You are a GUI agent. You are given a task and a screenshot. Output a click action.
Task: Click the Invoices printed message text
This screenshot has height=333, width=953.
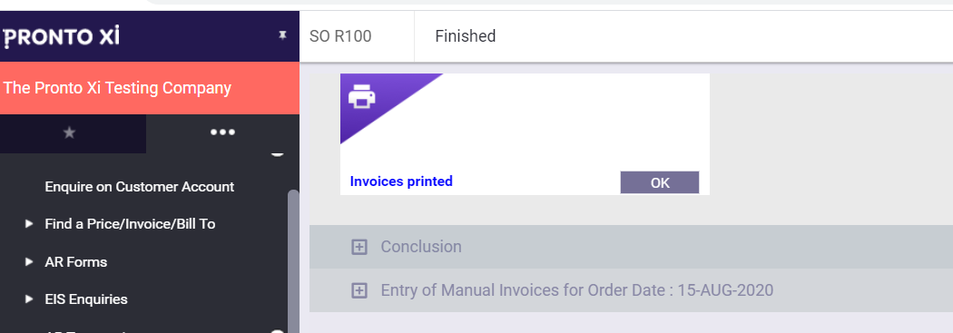[401, 181]
